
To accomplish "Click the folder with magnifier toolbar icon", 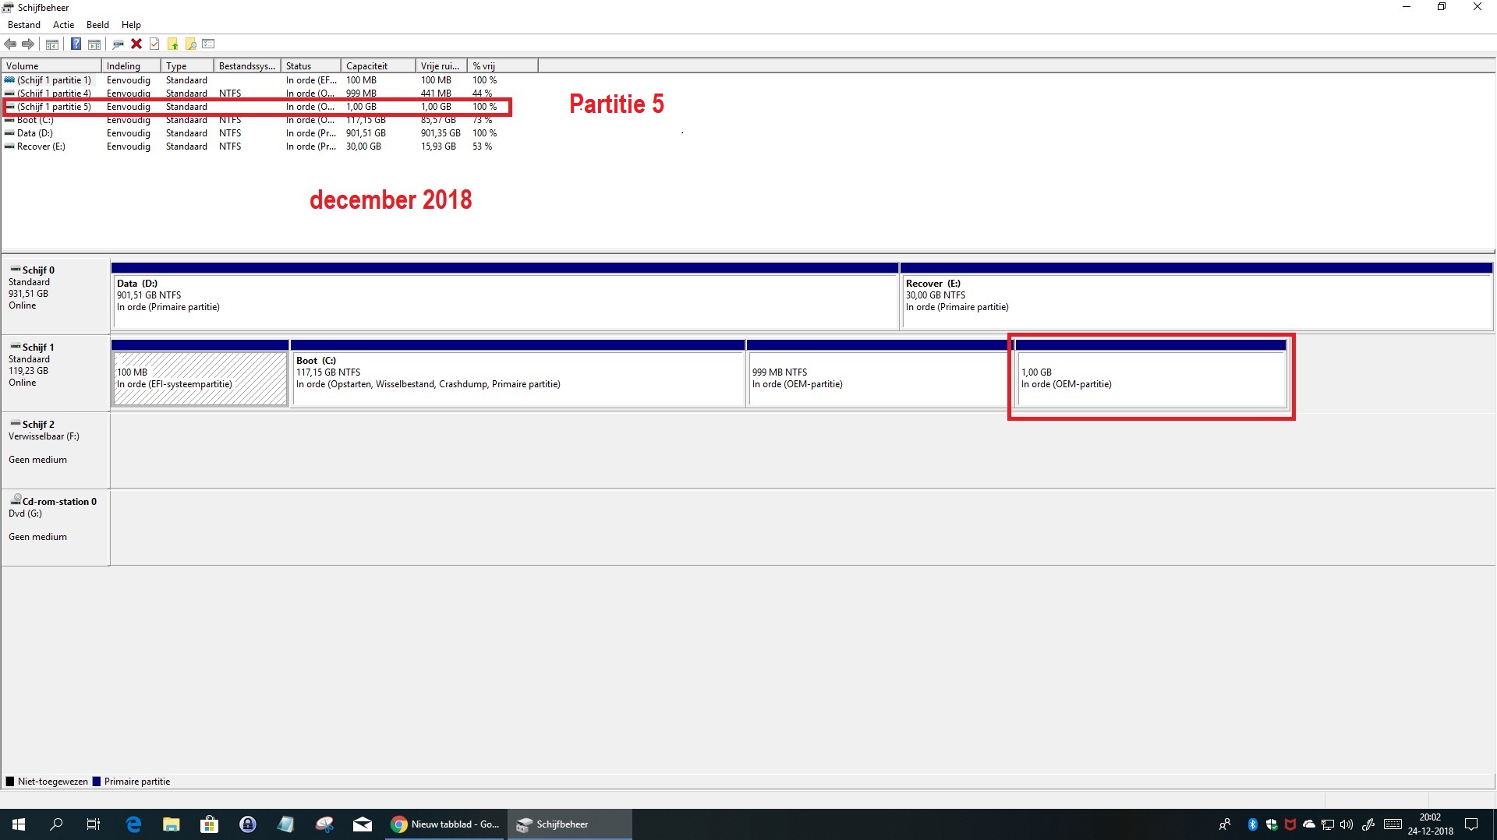I will point(190,44).
